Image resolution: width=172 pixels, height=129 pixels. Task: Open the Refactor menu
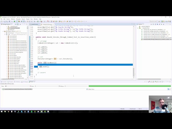click(x=13, y=19)
